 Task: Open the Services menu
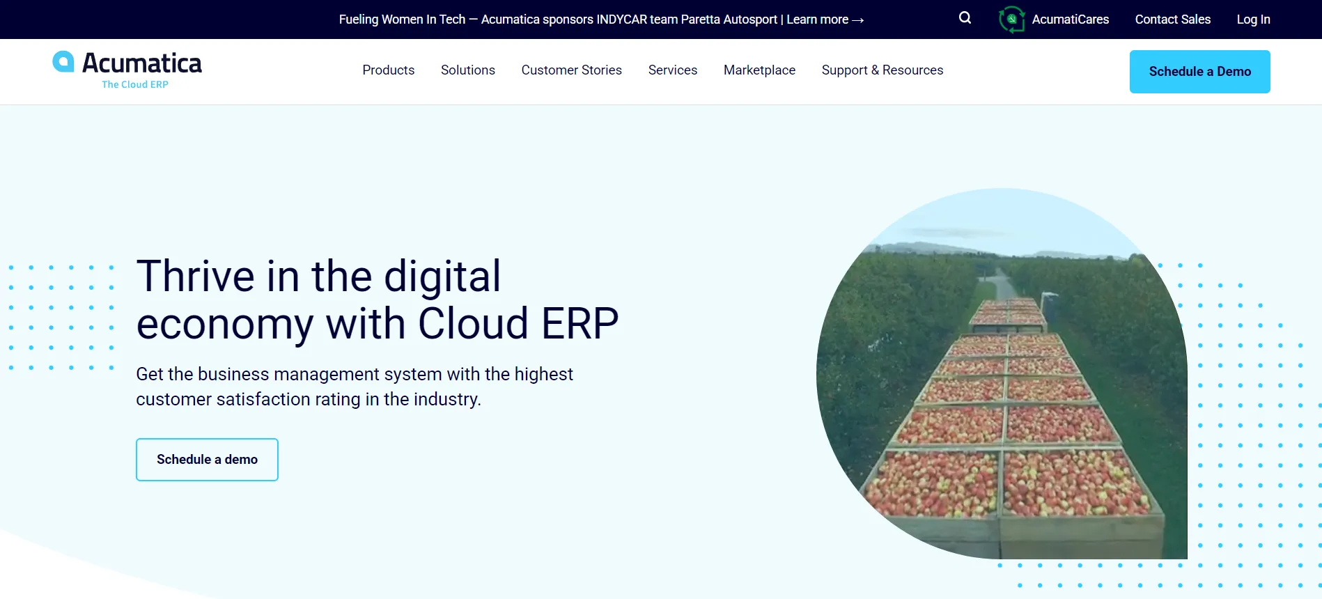672,70
